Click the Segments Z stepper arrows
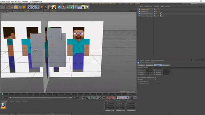The image size is (205, 115). click(x=170, y=74)
